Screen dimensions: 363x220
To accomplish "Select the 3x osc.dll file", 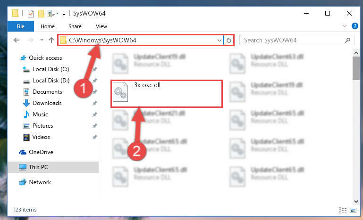I will (x=167, y=94).
